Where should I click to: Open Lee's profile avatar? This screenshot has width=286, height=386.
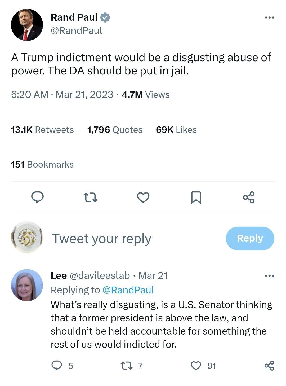pos(27,285)
